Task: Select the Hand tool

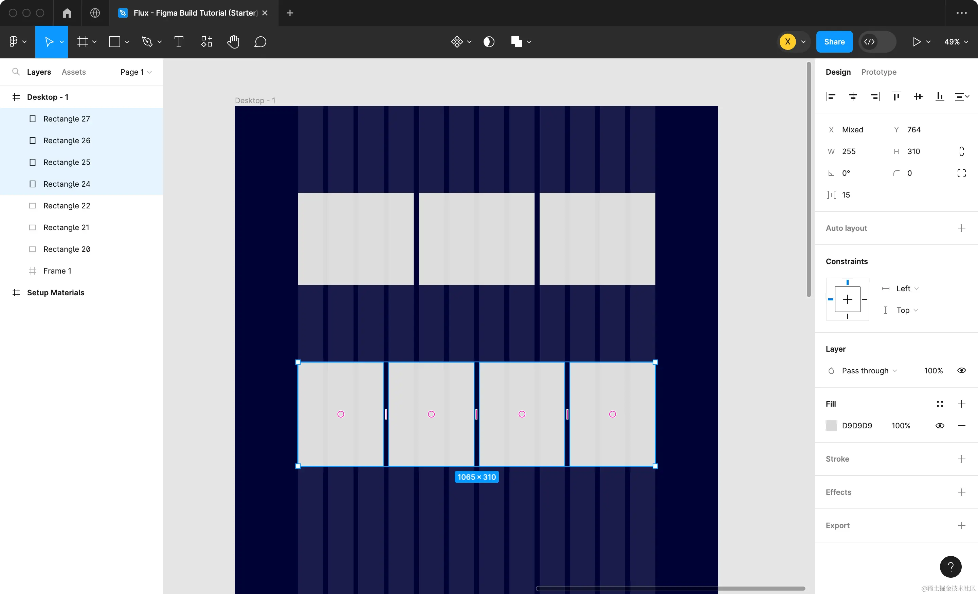Action: (x=233, y=42)
